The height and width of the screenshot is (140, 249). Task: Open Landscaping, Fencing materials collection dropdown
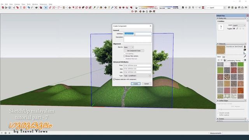(x=235, y=61)
